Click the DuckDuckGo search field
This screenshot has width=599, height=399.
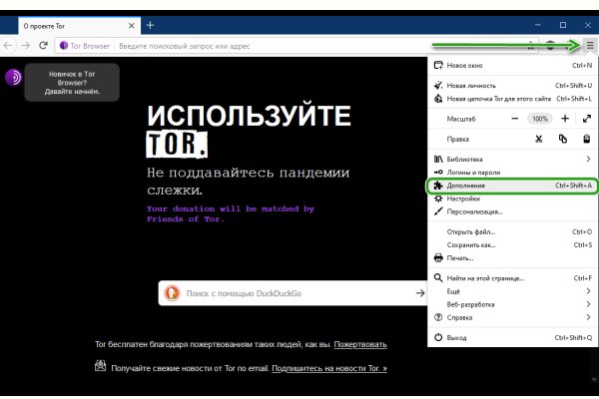pos(295,293)
